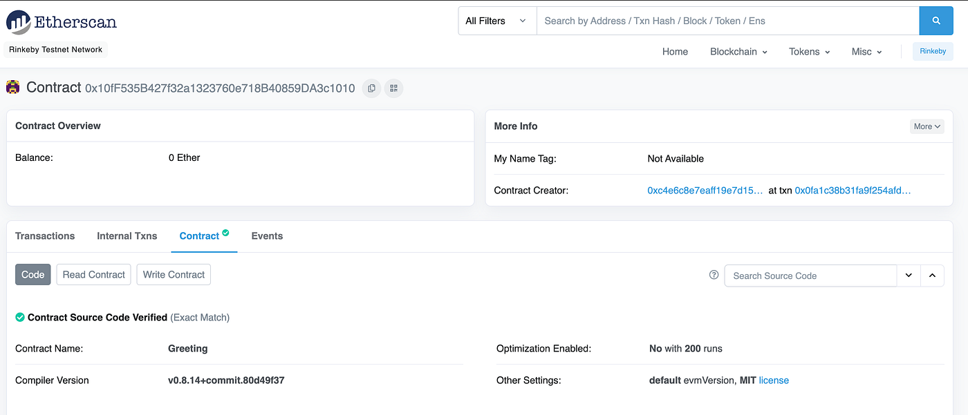Viewport: 968px width, 415px height.
Task: Open the More dropdown in More Info
Action: click(927, 126)
